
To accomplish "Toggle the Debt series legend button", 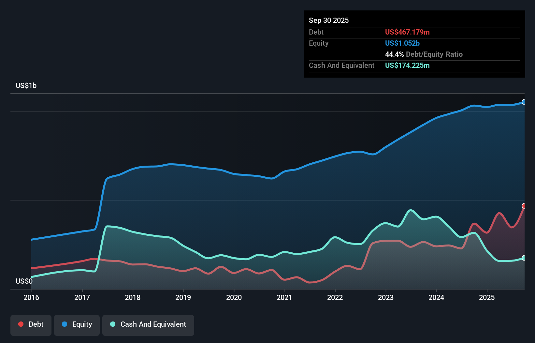I will (x=31, y=325).
